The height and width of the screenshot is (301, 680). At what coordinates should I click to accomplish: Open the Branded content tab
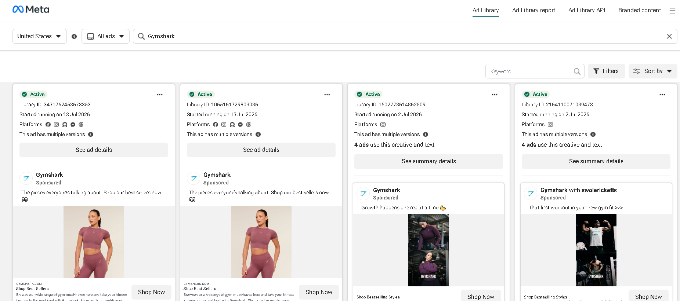point(639,10)
